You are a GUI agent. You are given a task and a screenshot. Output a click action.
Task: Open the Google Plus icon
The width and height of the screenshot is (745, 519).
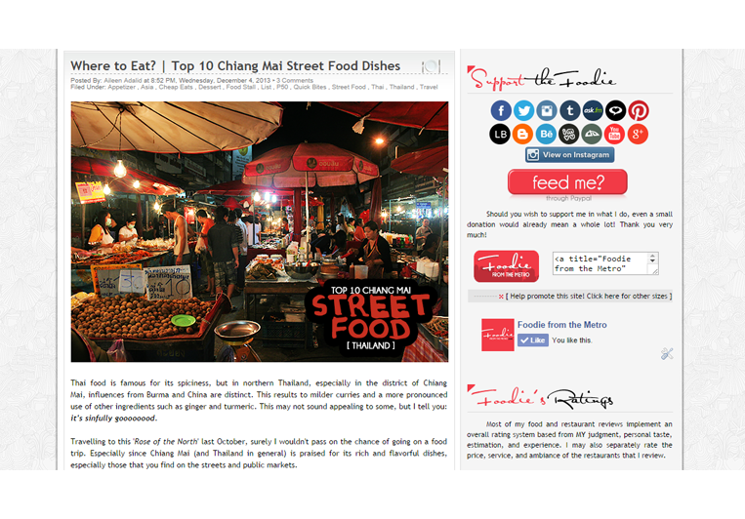pyautogui.click(x=638, y=134)
